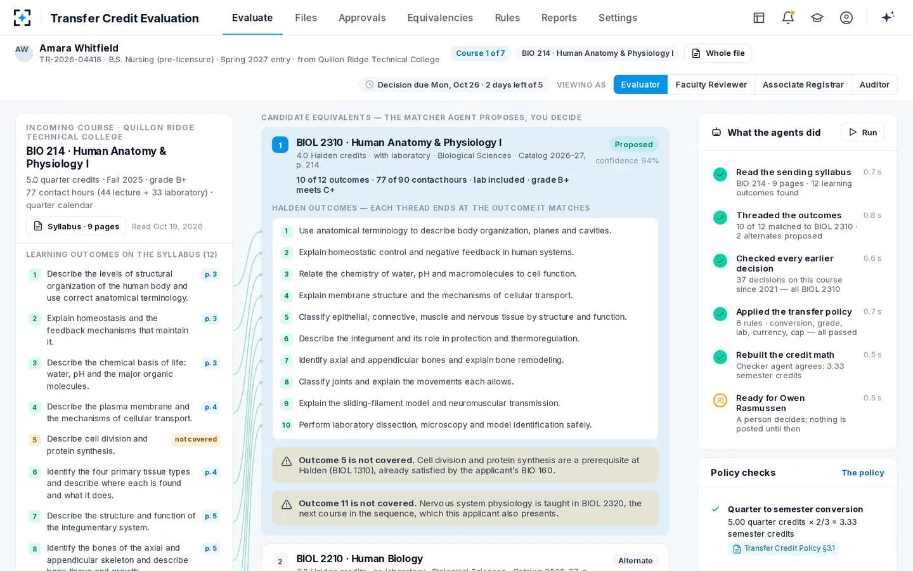The height and width of the screenshot is (571, 913).
Task: Open the Approvals tab
Action: 362,18
